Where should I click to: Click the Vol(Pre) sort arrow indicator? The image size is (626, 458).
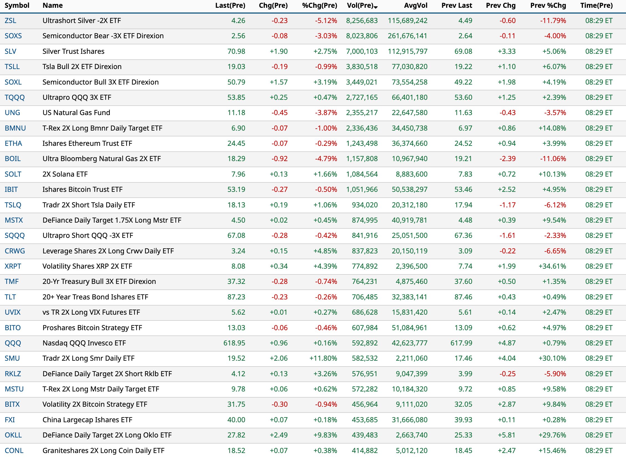pos(376,7)
